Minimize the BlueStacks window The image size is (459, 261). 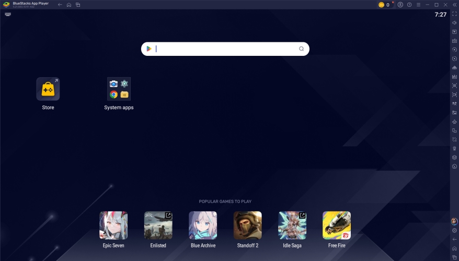428,5
